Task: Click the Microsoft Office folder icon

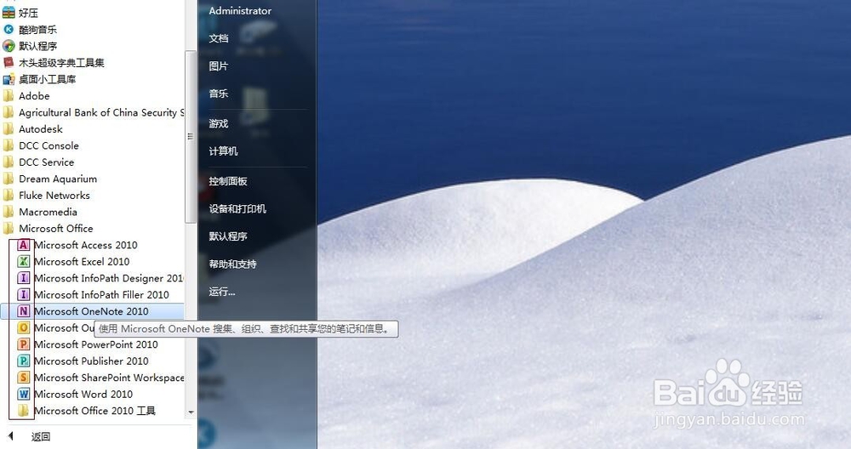Action: 9,228
